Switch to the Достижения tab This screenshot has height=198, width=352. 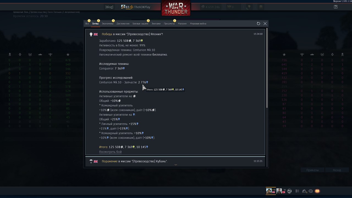tap(123, 24)
